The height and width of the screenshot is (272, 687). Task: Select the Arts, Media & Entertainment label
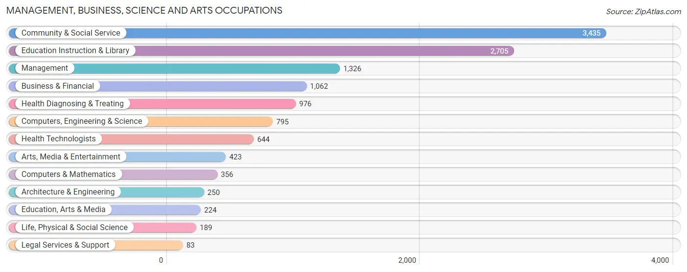point(71,157)
